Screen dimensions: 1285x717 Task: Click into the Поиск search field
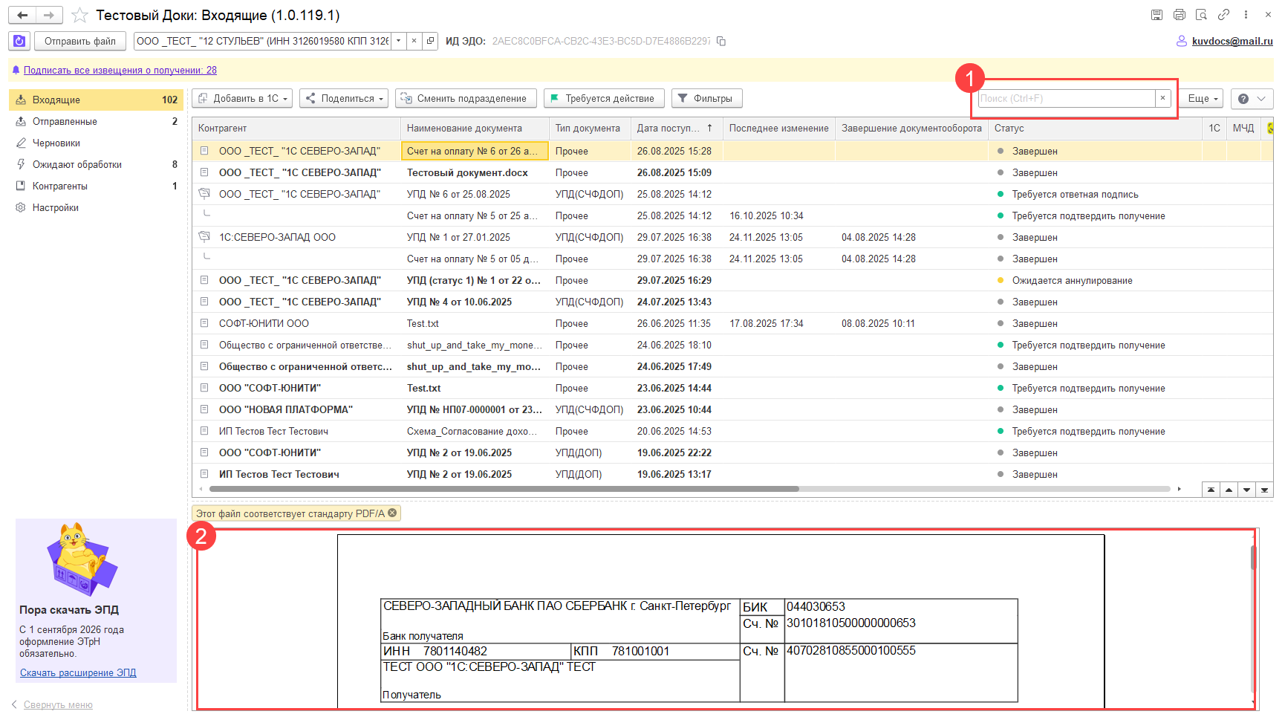pyautogui.click(x=1065, y=98)
